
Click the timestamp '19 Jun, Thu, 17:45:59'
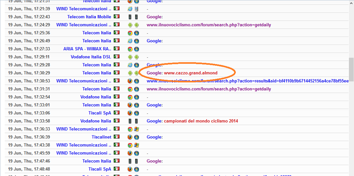(x=29, y=153)
